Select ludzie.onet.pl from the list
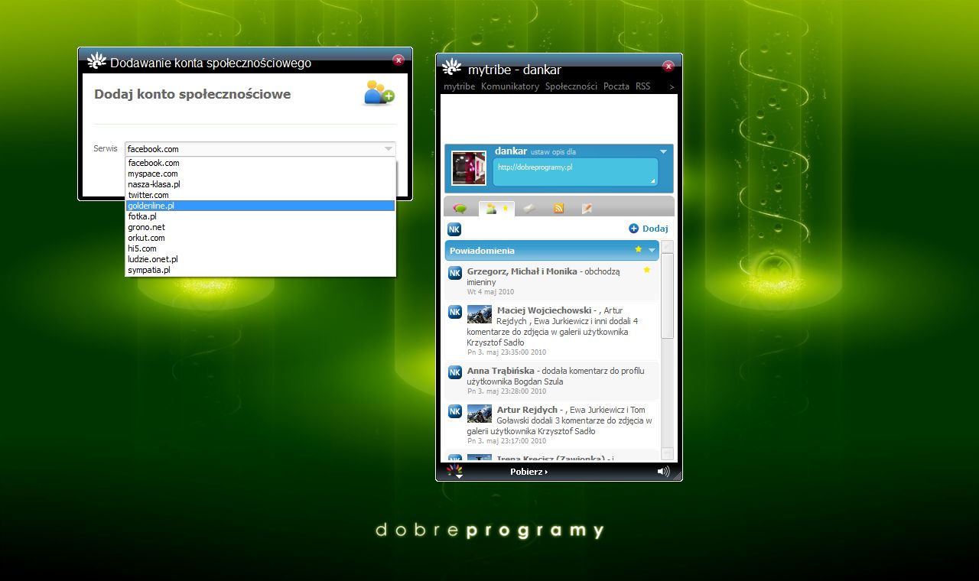 pyautogui.click(x=260, y=259)
